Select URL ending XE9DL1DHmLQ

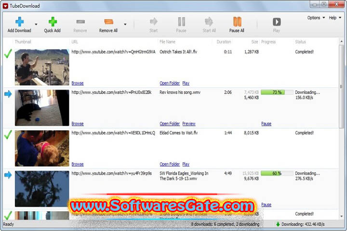pyautogui.click(x=113, y=133)
